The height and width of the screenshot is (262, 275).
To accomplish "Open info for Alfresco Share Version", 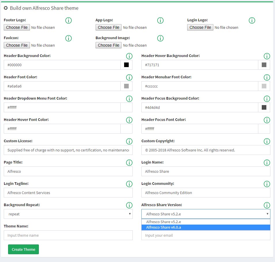I will [x=267, y=205].
